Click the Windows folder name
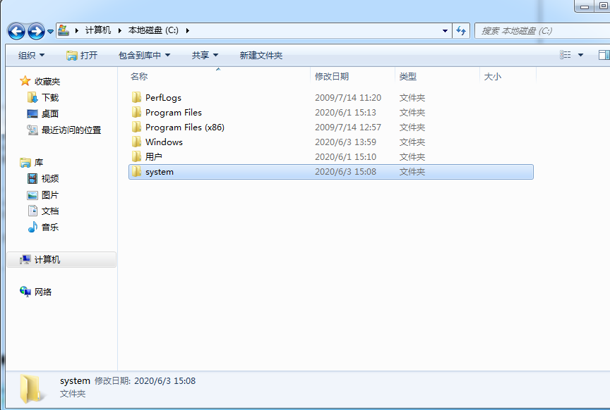This screenshot has height=410, width=610. (x=165, y=142)
